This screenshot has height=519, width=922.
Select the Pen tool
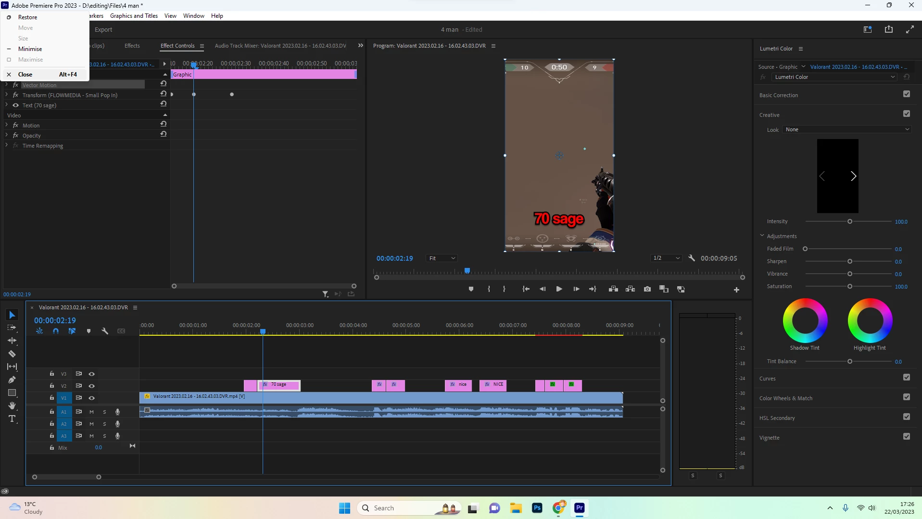coord(12,380)
